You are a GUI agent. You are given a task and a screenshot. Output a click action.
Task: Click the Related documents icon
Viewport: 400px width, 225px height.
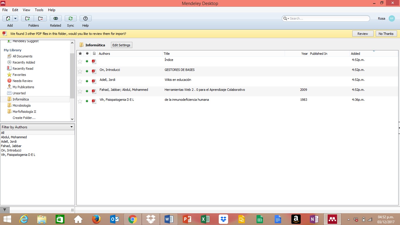click(56, 18)
